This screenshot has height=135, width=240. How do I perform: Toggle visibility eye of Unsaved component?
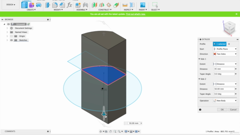click(8, 24)
